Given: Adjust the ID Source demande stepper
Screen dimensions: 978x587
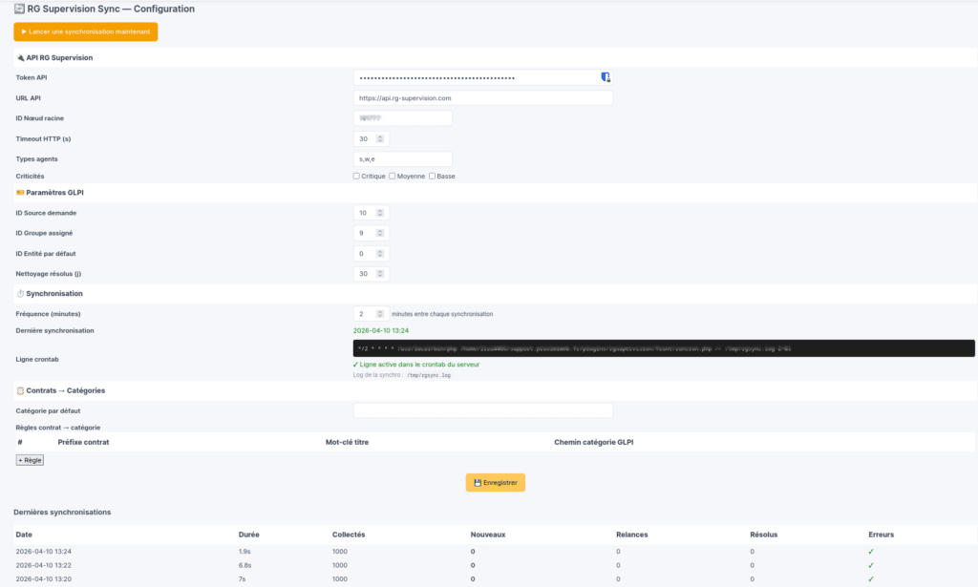Looking at the screenshot, I should point(380,213).
